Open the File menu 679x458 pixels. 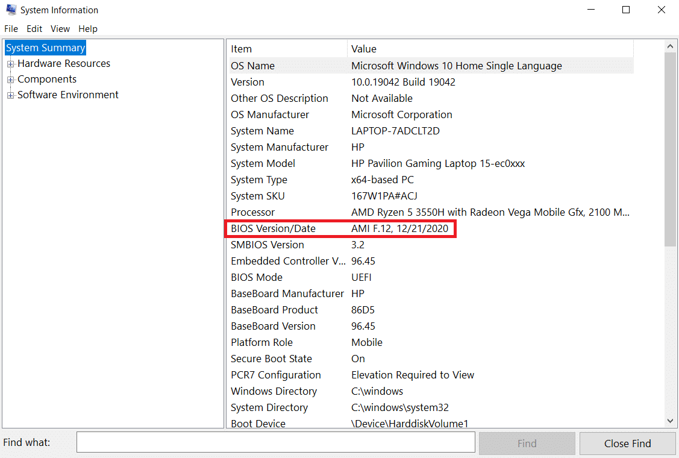coord(11,29)
